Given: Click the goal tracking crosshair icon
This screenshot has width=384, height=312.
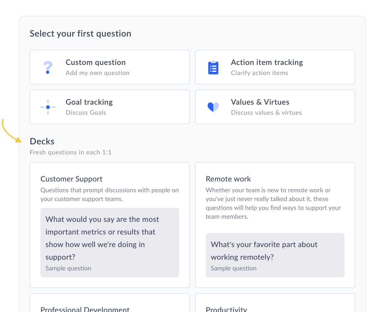Looking at the screenshot, I should click(x=48, y=107).
